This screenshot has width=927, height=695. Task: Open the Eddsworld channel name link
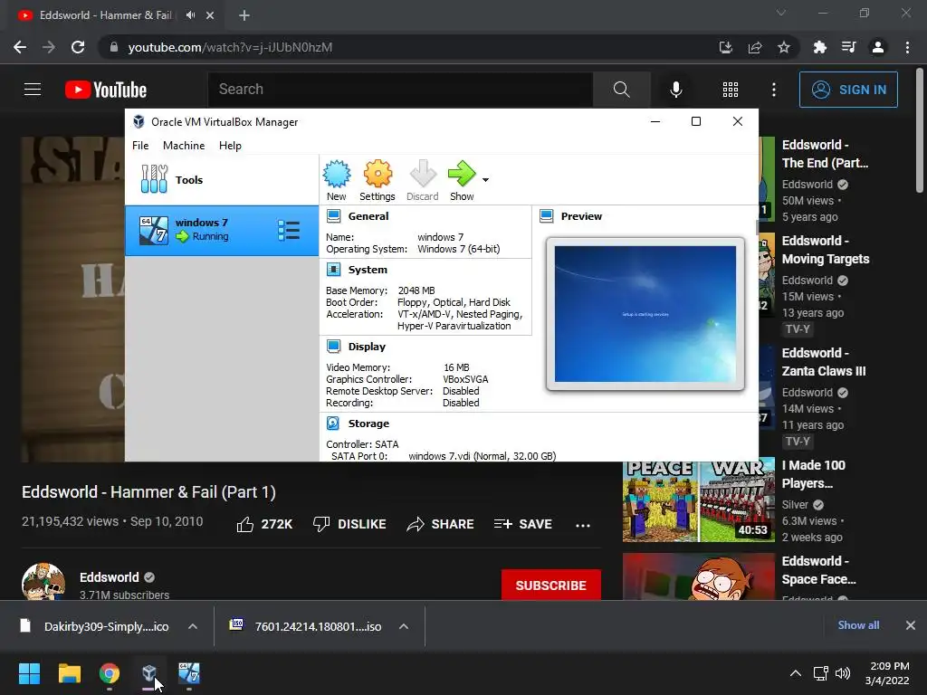(x=110, y=577)
